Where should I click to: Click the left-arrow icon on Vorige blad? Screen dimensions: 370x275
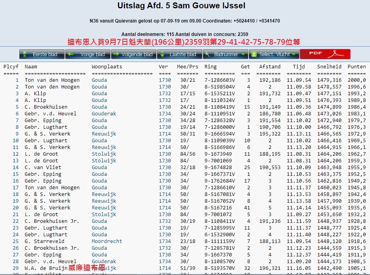point(70,55)
